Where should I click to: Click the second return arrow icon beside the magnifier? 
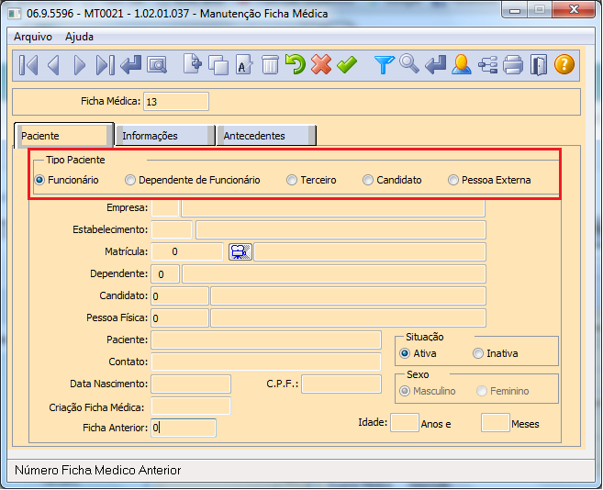pos(436,64)
